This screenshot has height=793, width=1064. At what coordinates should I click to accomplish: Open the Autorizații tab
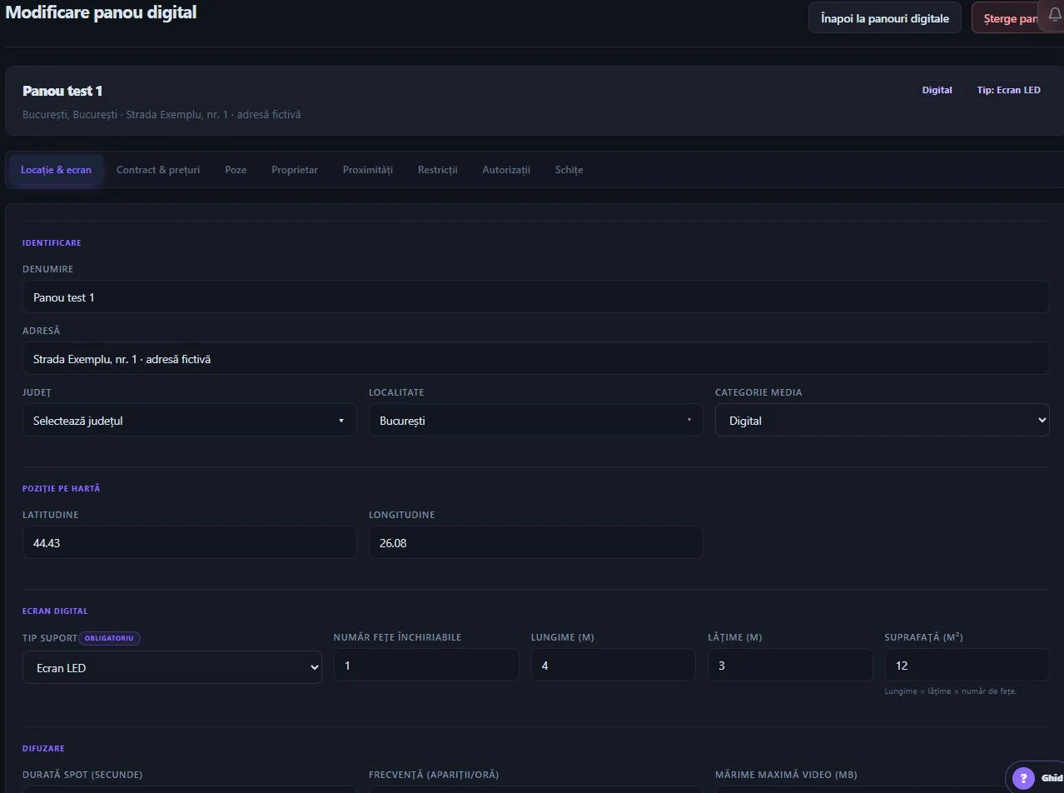click(x=506, y=170)
